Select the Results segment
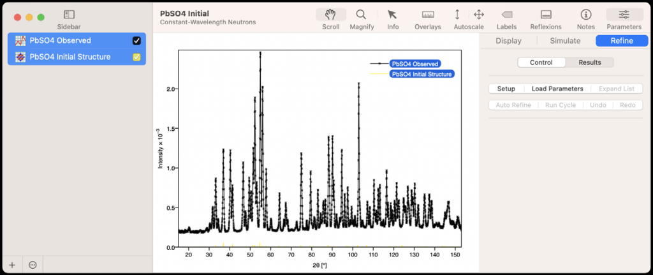This screenshot has width=653, height=275. (589, 63)
